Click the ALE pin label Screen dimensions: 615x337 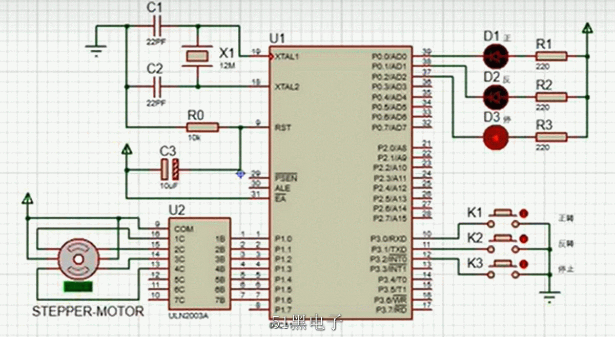tap(282, 188)
